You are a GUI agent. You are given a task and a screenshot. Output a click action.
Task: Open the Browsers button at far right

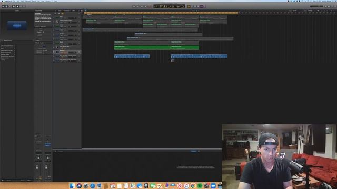pos(335,6)
